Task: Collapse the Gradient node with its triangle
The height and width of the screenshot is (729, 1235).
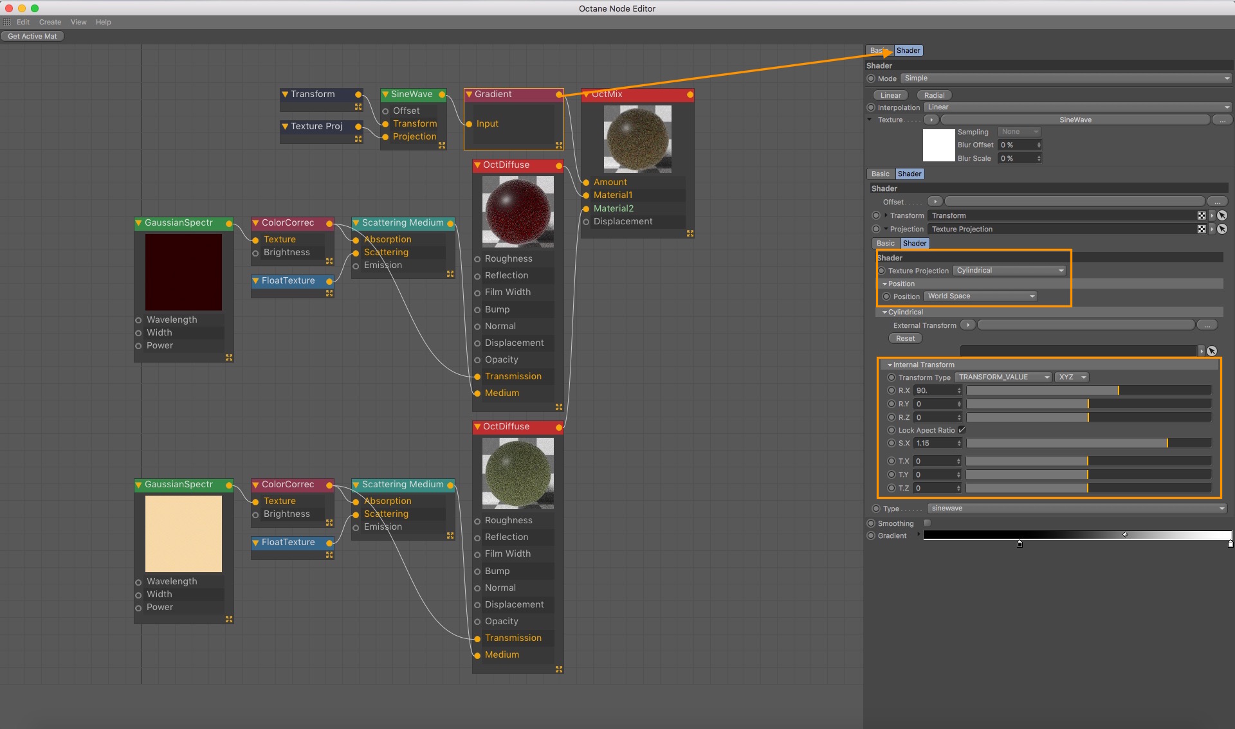Action: (469, 94)
